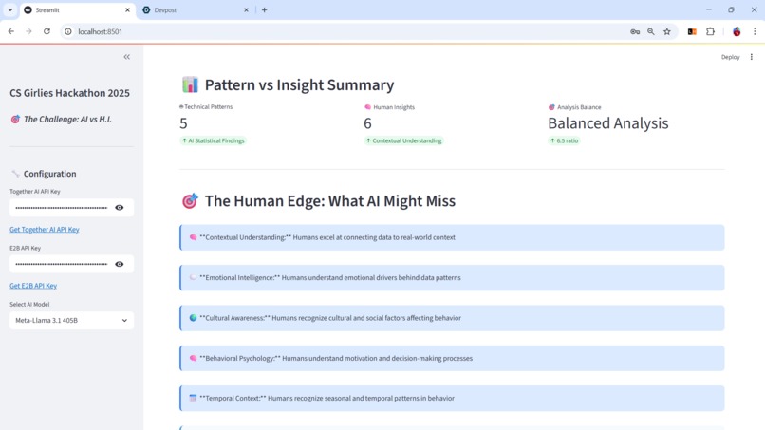The height and width of the screenshot is (430, 765).
Task: Click the 'CS Girlies Hackathon 2025' title
Action: pyautogui.click(x=70, y=93)
